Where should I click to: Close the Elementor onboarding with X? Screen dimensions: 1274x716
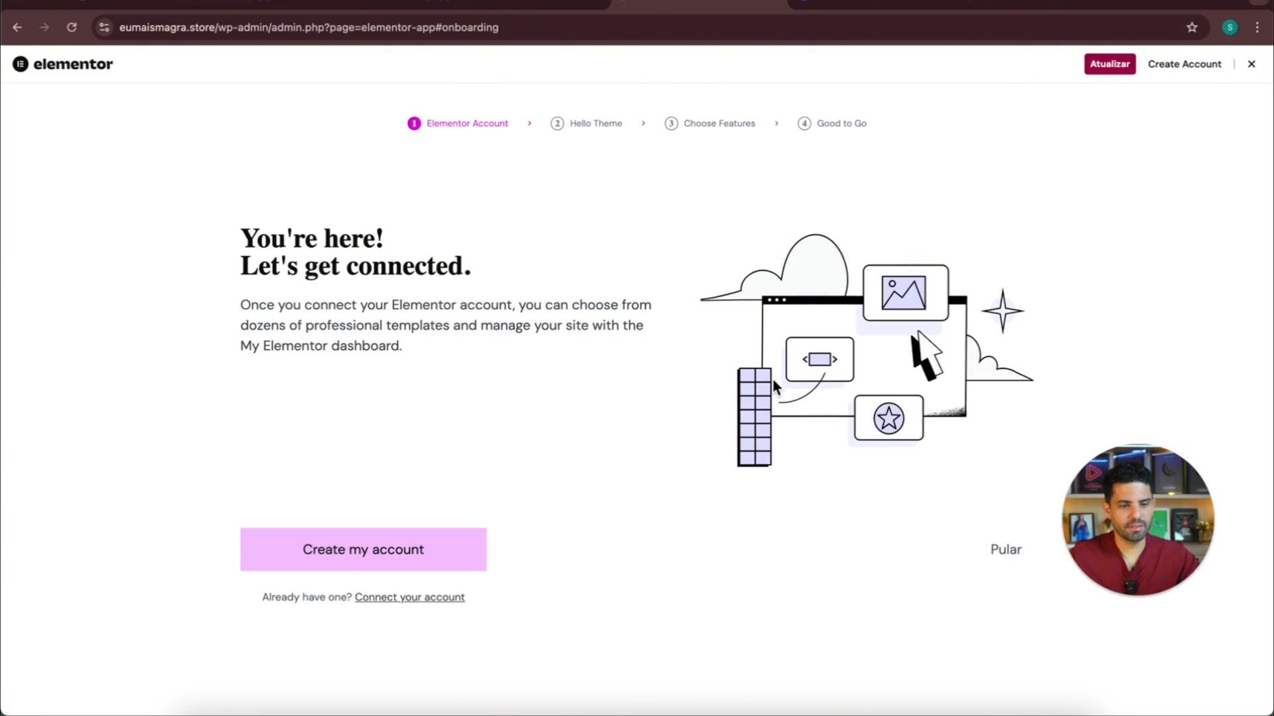1251,64
